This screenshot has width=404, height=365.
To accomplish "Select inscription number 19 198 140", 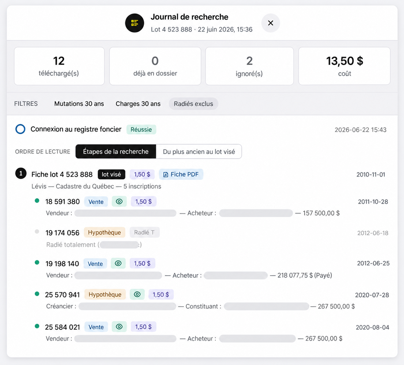I will coord(62,264).
